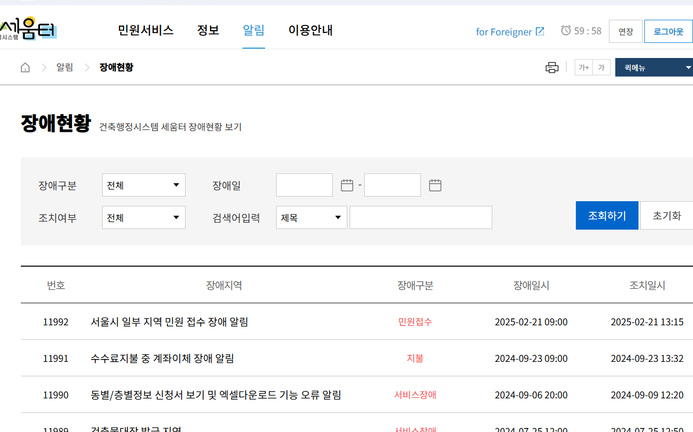
Task: Click the 세움터 logo
Action: click(26, 29)
